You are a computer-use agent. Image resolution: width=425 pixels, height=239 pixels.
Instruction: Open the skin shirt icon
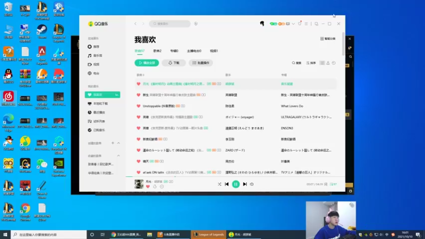pos(300,23)
